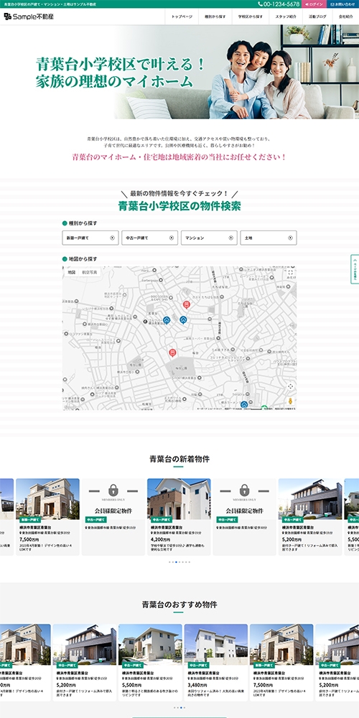The width and height of the screenshot is (359, 718).
Task: Click second 会員様限定物件 padlock icon
Action: tap(245, 490)
